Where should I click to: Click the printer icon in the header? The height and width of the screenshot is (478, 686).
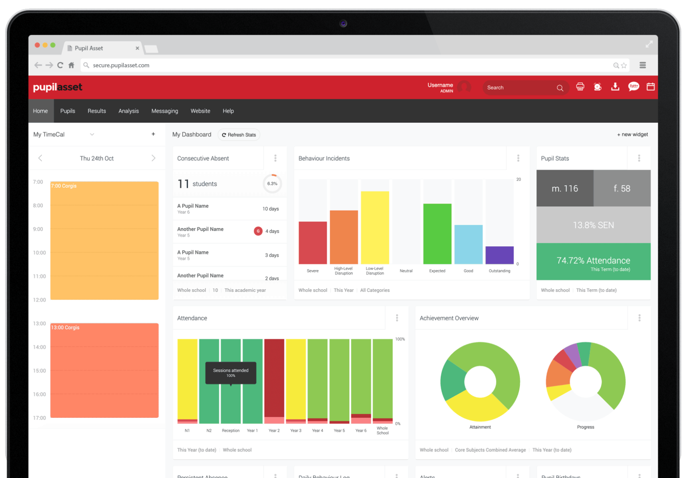tap(580, 87)
